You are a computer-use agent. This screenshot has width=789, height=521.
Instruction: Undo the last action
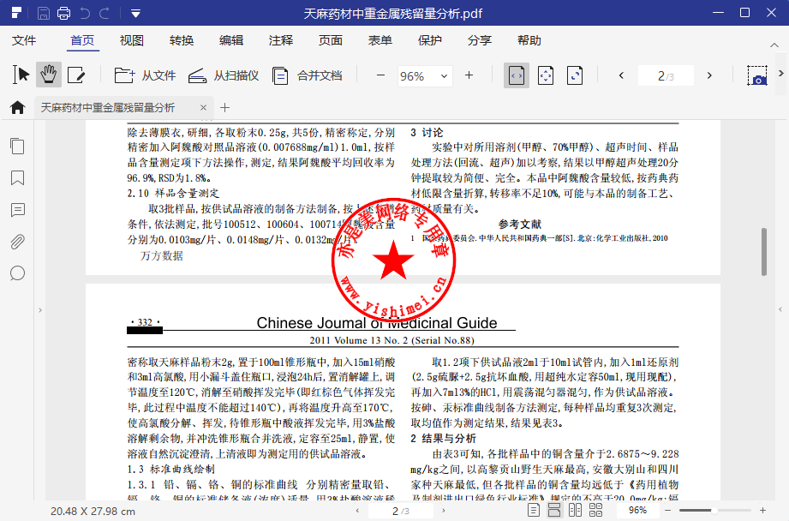(85, 13)
